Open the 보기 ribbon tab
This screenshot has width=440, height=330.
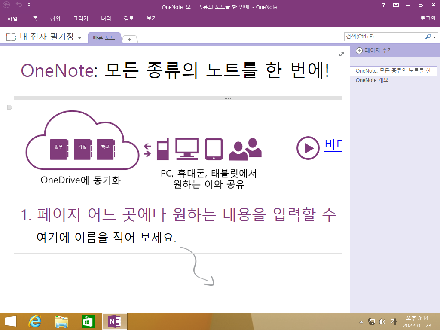[x=152, y=18]
